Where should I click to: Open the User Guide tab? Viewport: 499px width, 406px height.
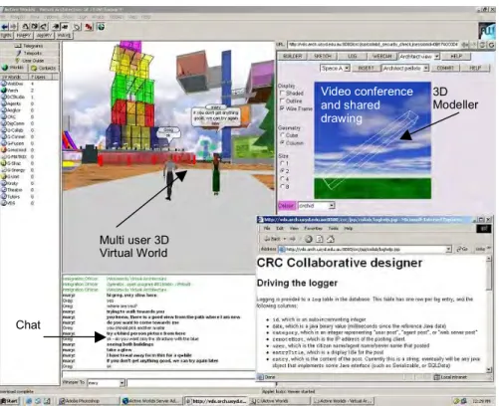click(x=30, y=61)
